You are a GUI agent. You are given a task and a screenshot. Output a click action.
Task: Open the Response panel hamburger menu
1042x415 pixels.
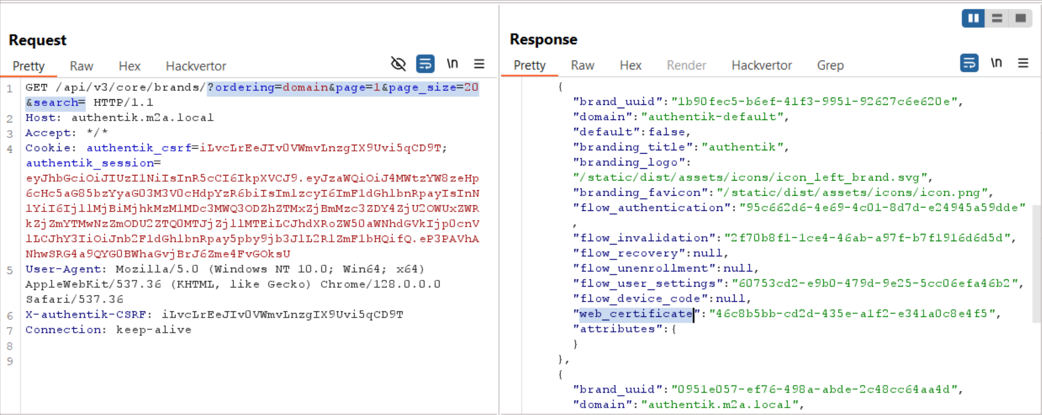(x=1023, y=63)
